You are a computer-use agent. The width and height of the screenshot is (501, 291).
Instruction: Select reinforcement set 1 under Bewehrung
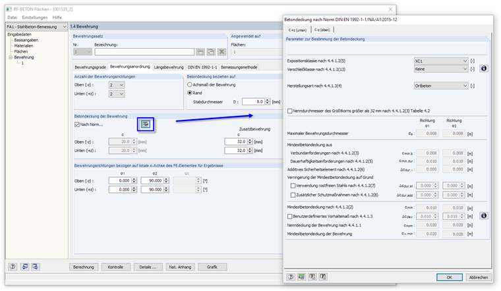[22, 63]
